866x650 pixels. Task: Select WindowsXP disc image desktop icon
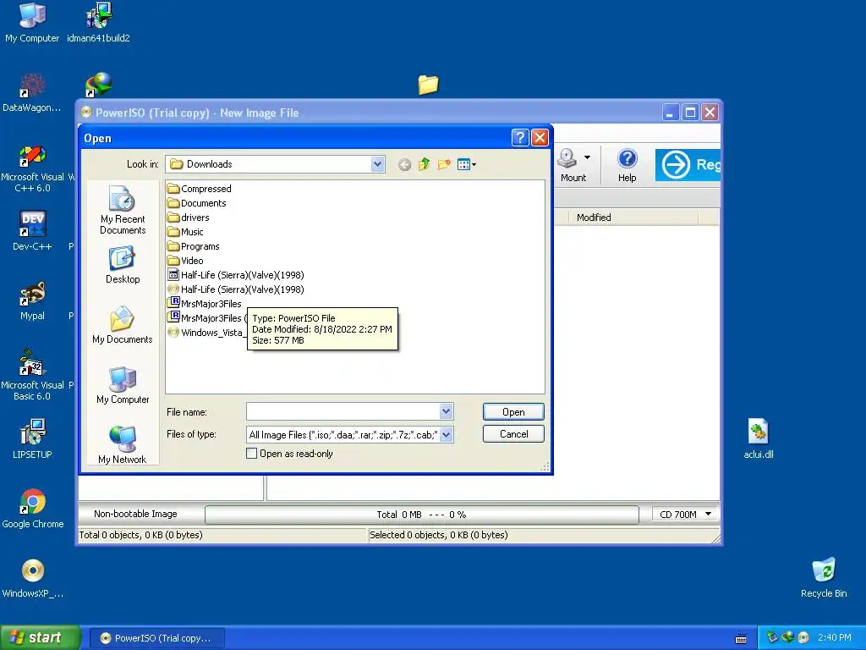33,579
